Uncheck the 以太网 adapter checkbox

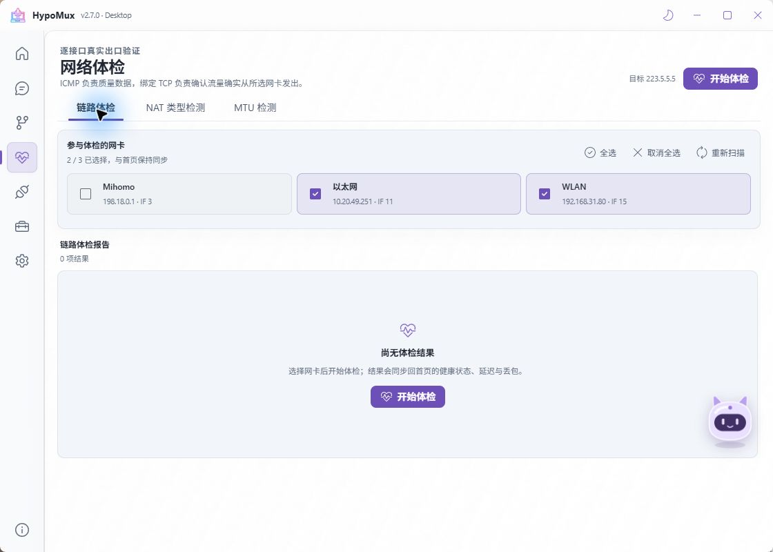point(315,194)
